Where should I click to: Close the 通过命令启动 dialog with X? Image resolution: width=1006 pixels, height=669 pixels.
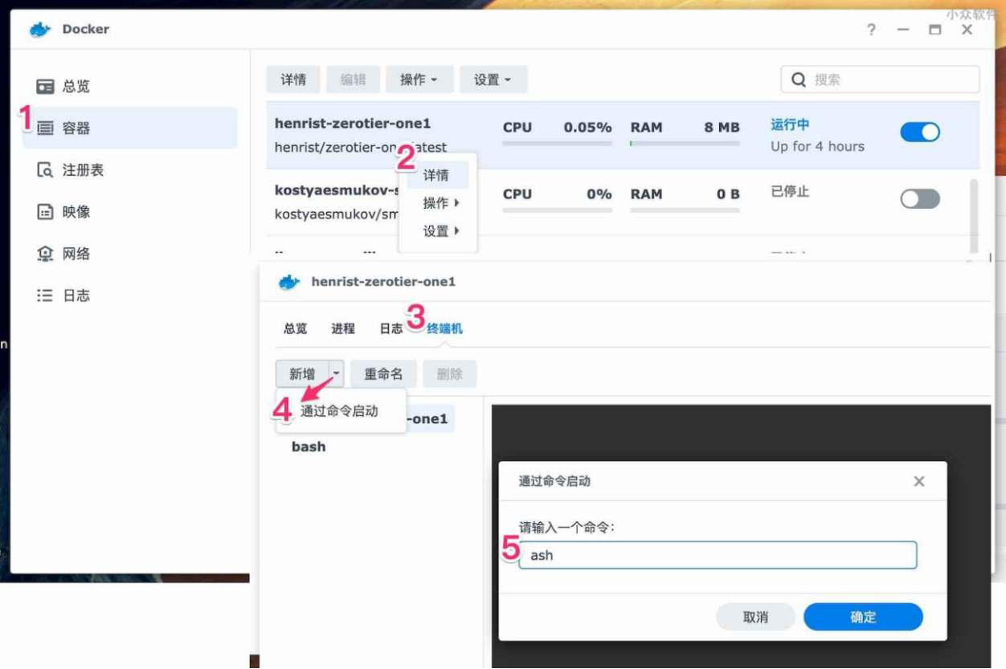tap(919, 481)
